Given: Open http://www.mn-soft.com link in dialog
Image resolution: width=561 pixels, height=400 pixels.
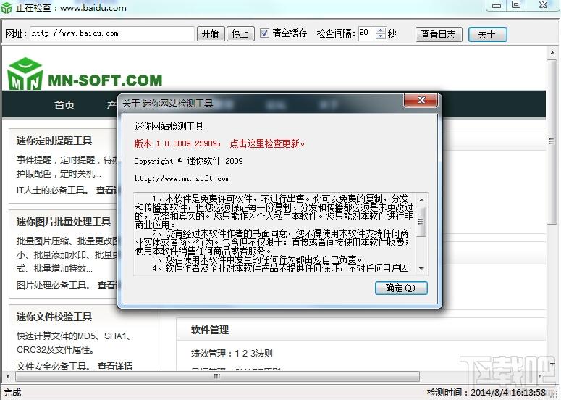Looking at the screenshot, I should tap(182, 178).
